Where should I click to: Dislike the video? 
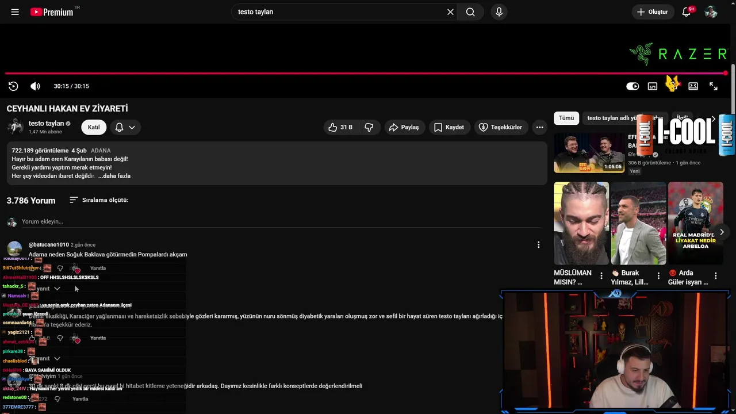point(369,127)
